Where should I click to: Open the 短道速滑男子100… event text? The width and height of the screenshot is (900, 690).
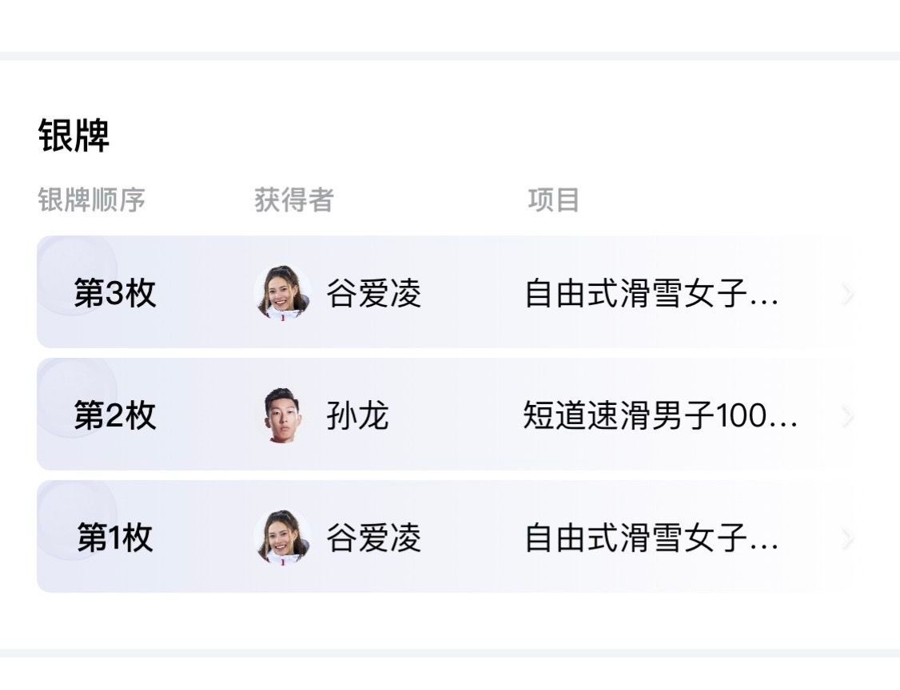click(660, 415)
